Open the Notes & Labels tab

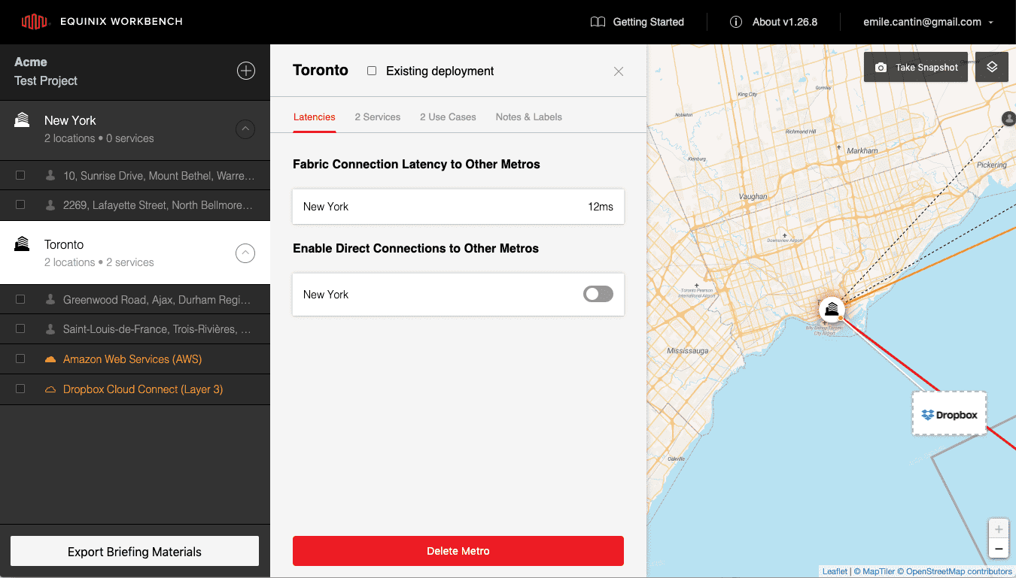pos(529,117)
